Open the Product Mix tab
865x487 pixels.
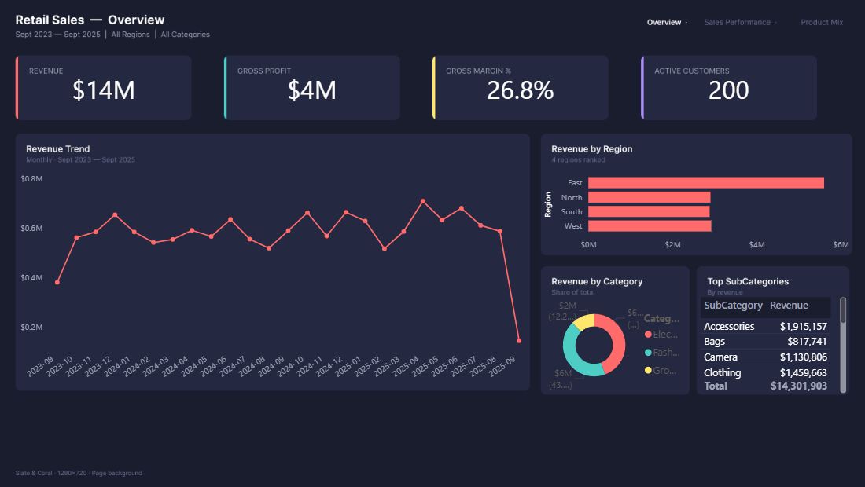[822, 23]
